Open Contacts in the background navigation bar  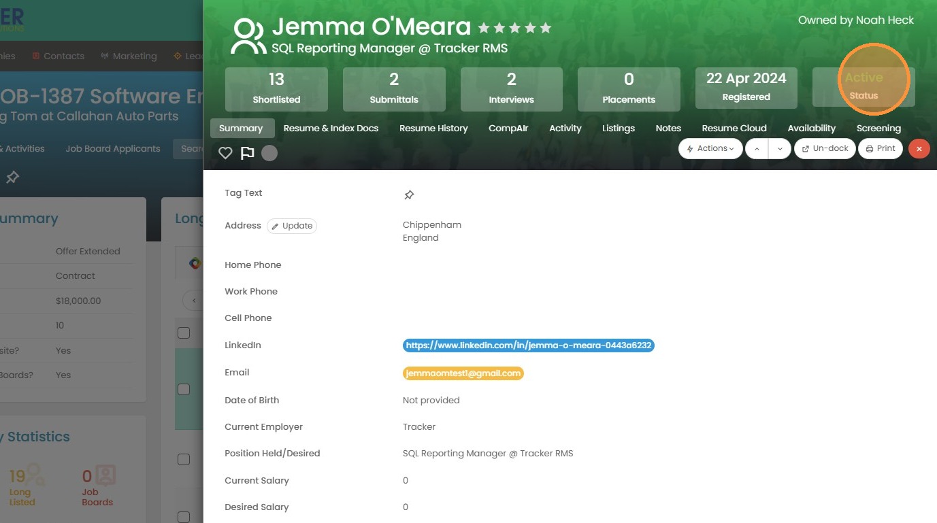click(59, 56)
